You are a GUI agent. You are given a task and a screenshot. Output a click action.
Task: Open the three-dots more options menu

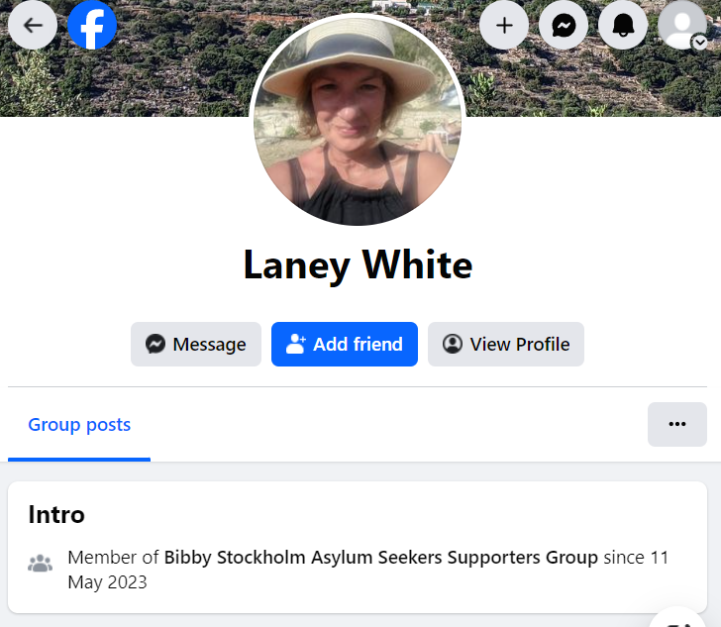(677, 424)
